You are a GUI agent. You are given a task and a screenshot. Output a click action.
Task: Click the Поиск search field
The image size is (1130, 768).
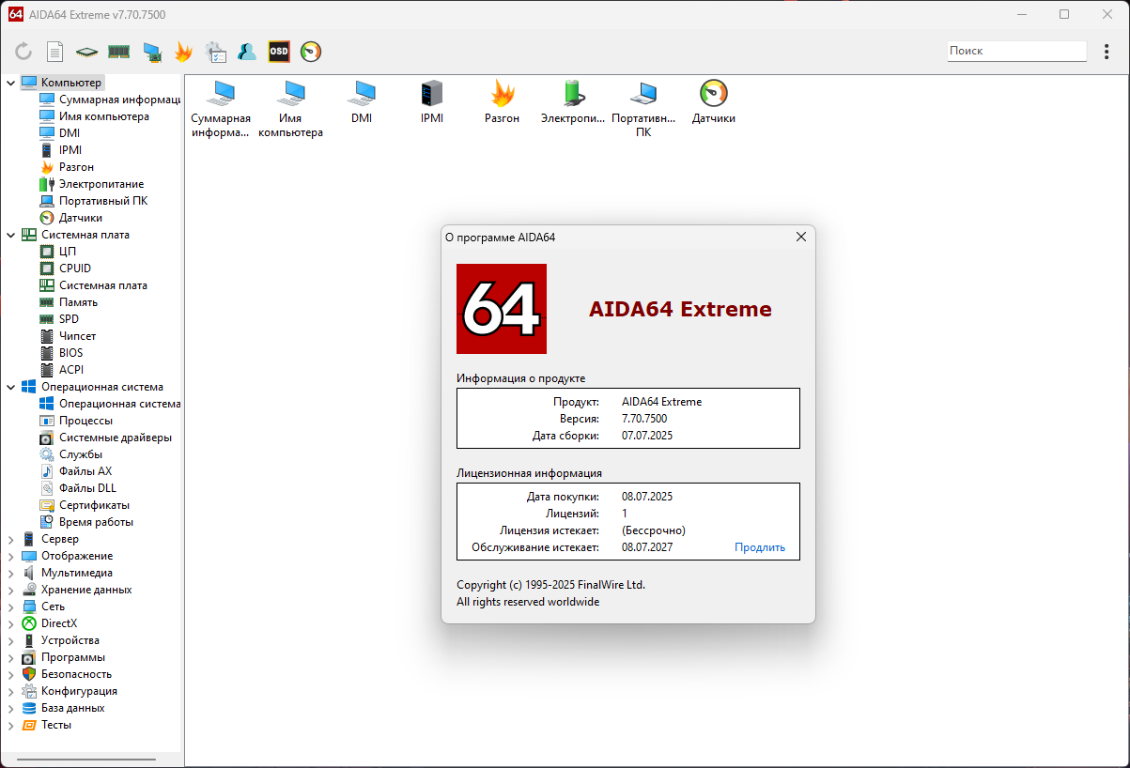tap(1016, 52)
